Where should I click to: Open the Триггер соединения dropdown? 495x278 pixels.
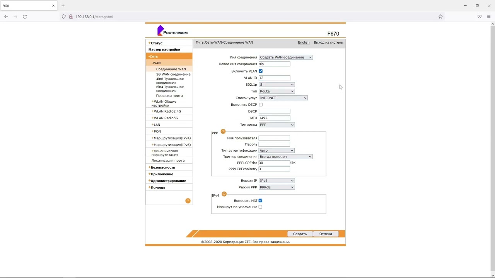click(285, 157)
